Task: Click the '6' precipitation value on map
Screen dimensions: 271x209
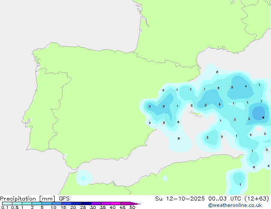Action: 263,117
